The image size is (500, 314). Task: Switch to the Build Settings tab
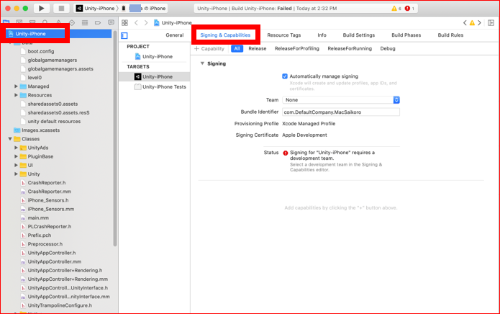(359, 35)
